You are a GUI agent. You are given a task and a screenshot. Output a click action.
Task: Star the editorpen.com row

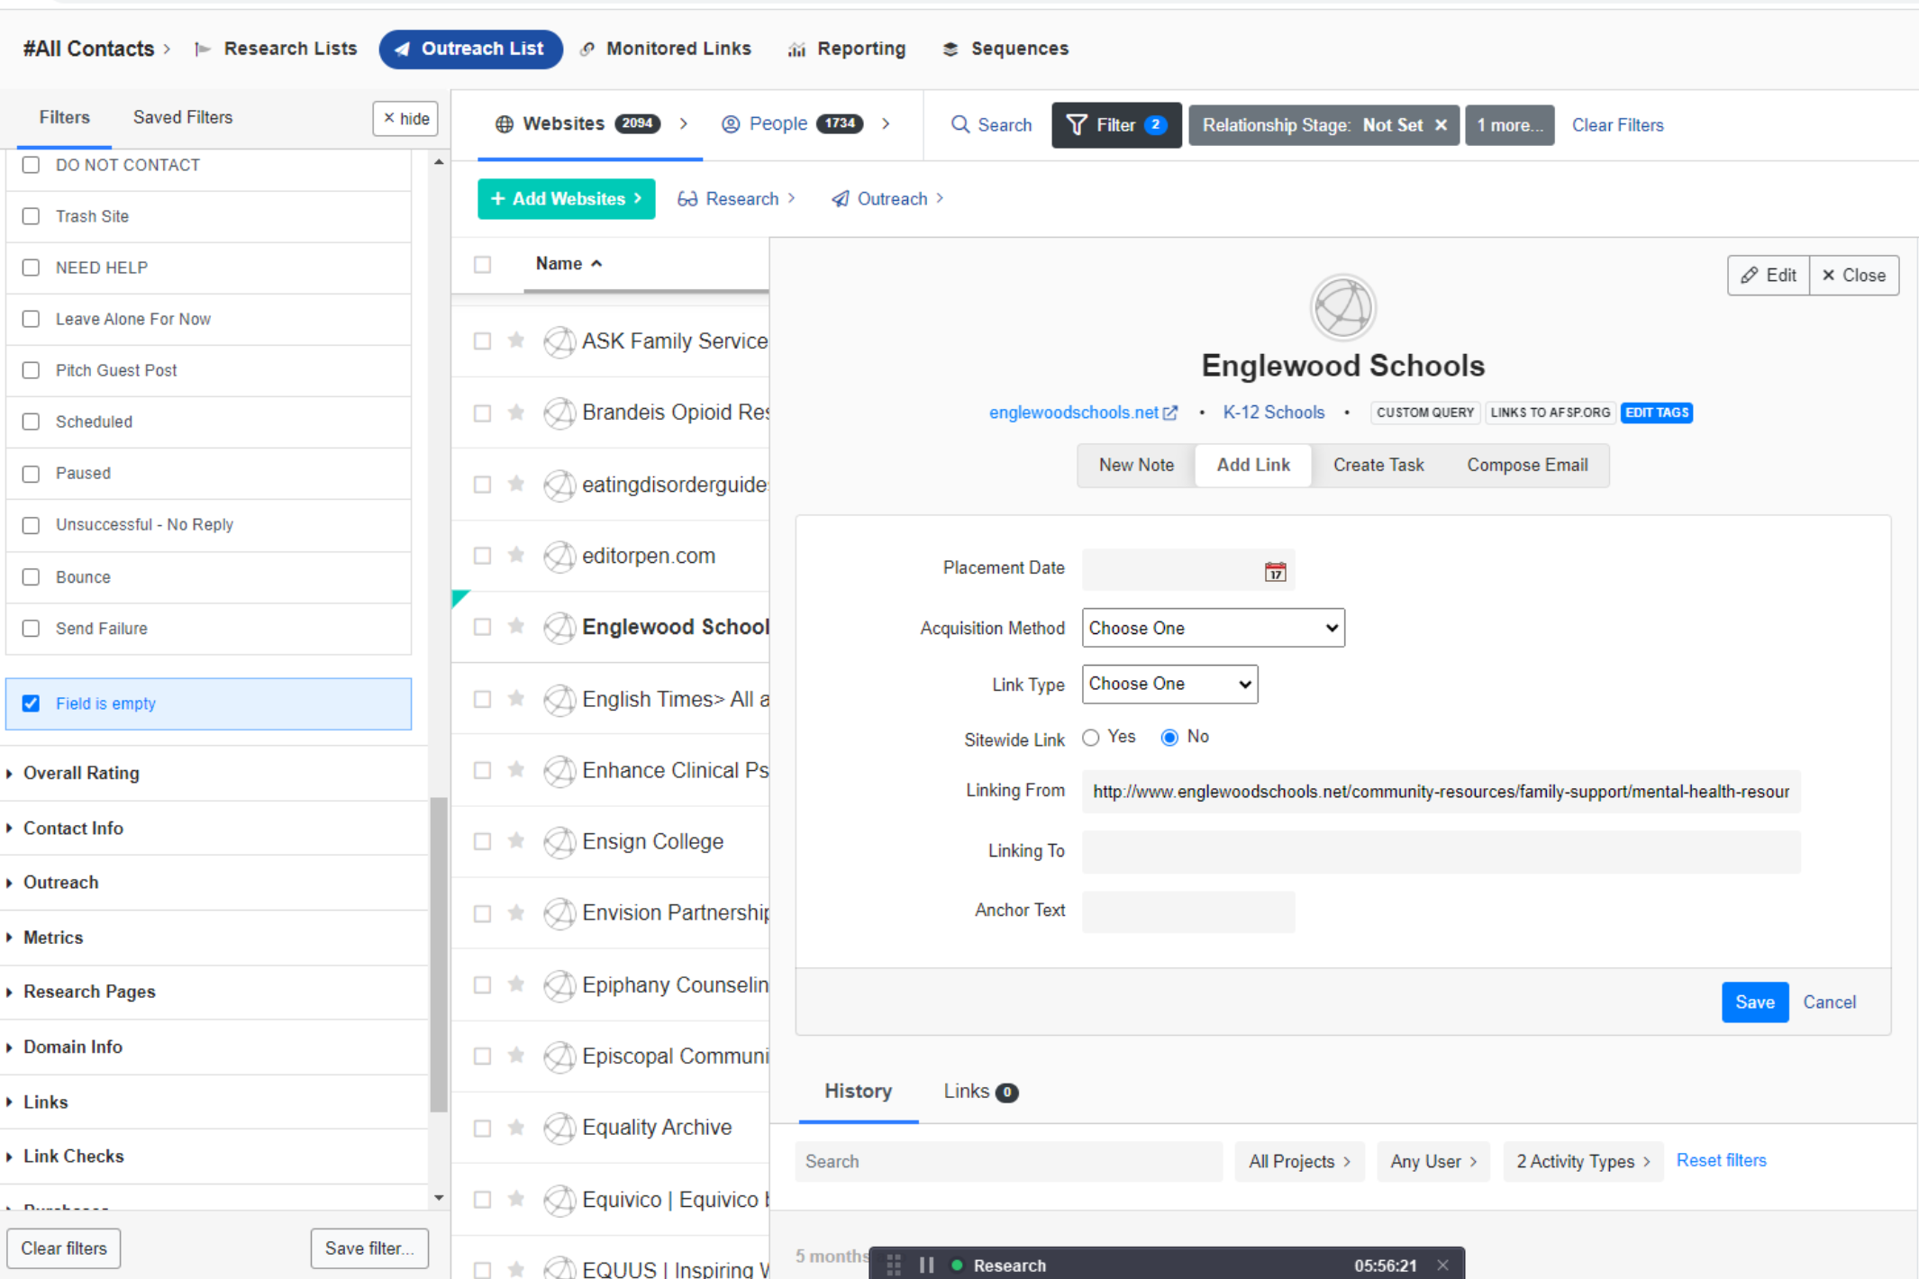[x=516, y=555]
